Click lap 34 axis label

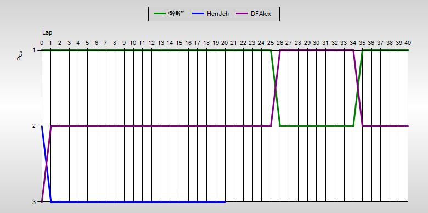(353, 43)
